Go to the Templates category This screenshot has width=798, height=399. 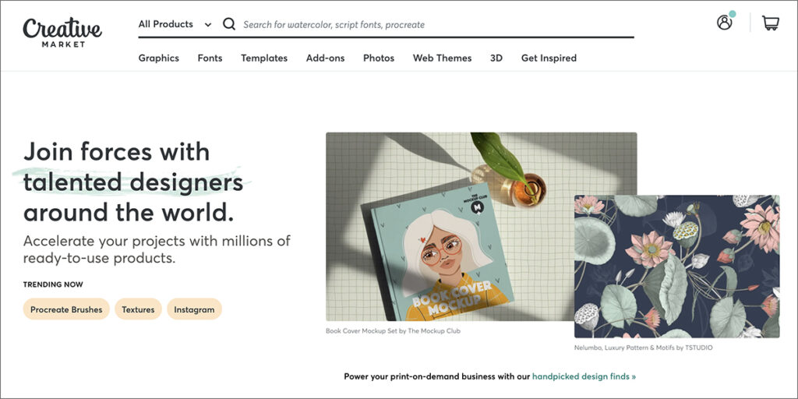[264, 58]
